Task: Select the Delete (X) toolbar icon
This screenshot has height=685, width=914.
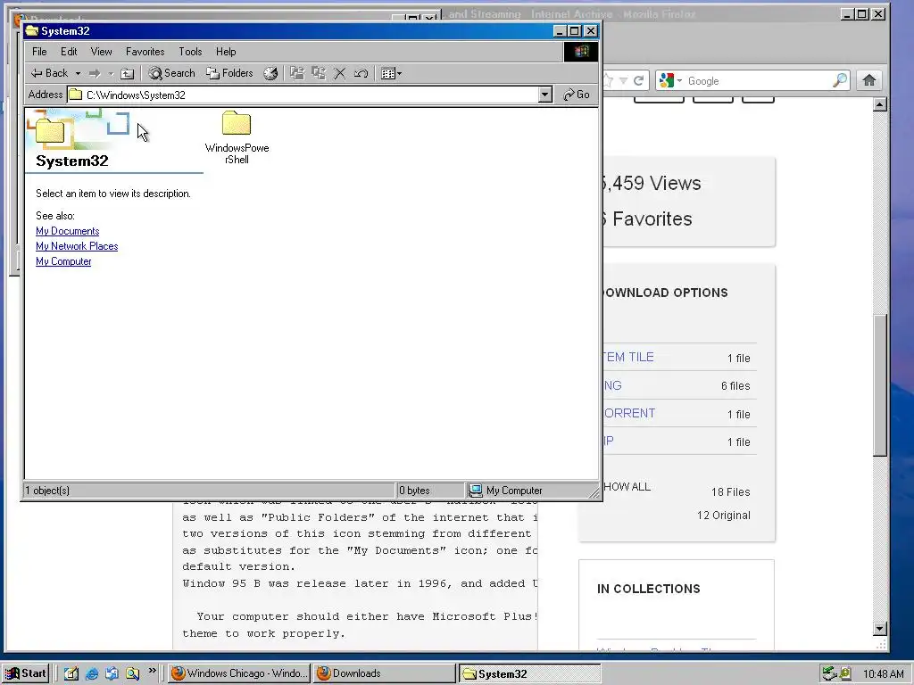Action: (340, 73)
